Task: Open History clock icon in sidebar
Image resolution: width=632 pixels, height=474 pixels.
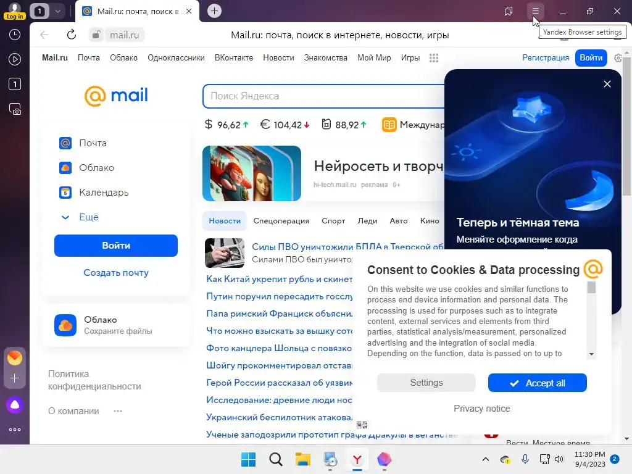Action: click(15, 35)
